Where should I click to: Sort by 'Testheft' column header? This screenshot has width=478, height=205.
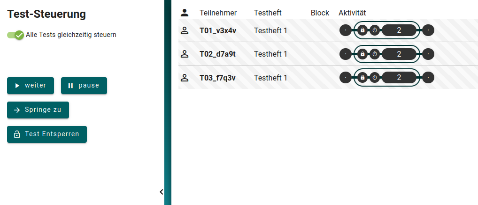coord(268,13)
